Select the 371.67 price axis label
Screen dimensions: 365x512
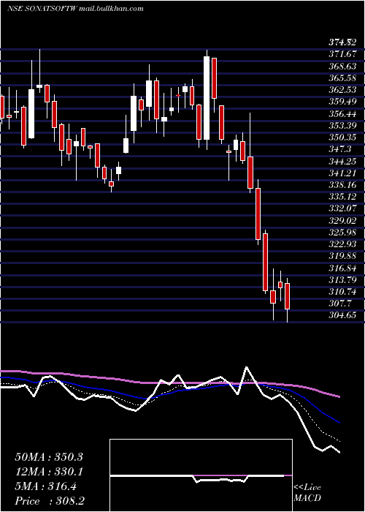coord(342,53)
